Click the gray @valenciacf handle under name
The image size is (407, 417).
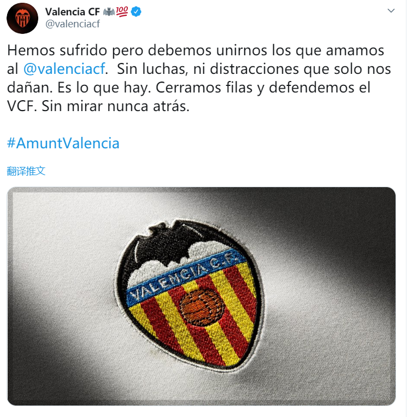pos(73,24)
